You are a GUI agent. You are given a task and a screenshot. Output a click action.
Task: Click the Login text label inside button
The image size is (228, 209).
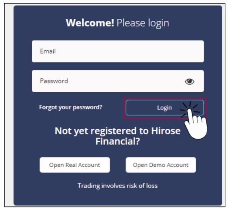164,108
